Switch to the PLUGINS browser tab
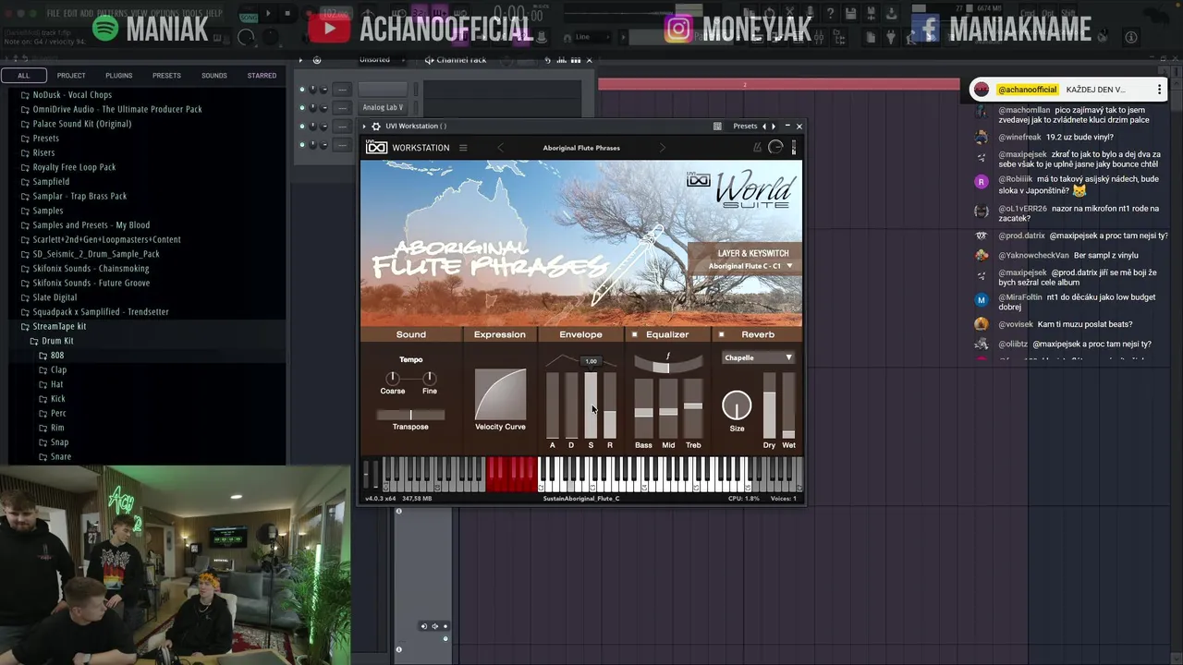1183x665 pixels. 118,76
